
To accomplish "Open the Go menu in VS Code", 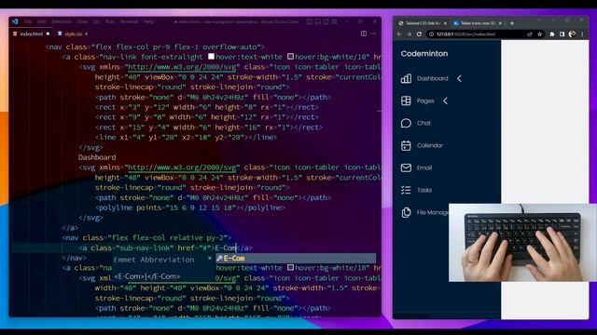I will click(x=96, y=21).
